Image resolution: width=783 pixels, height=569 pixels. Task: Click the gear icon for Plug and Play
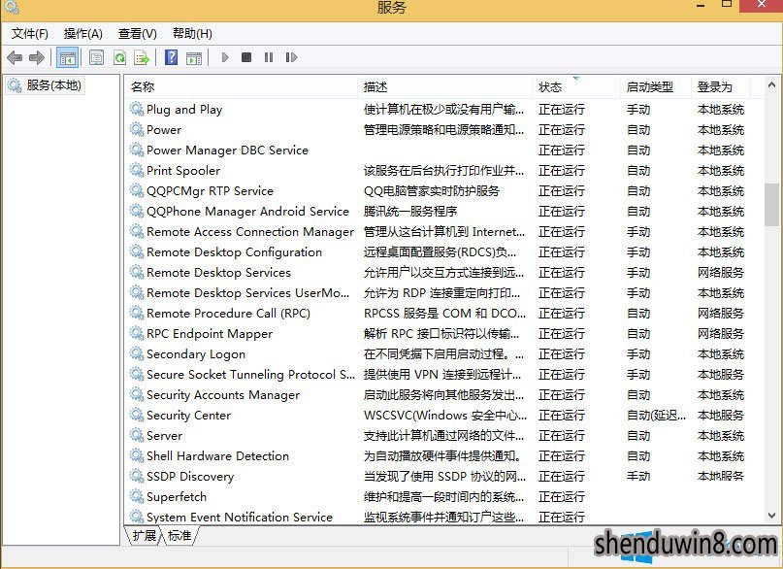pyautogui.click(x=137, y=109)
